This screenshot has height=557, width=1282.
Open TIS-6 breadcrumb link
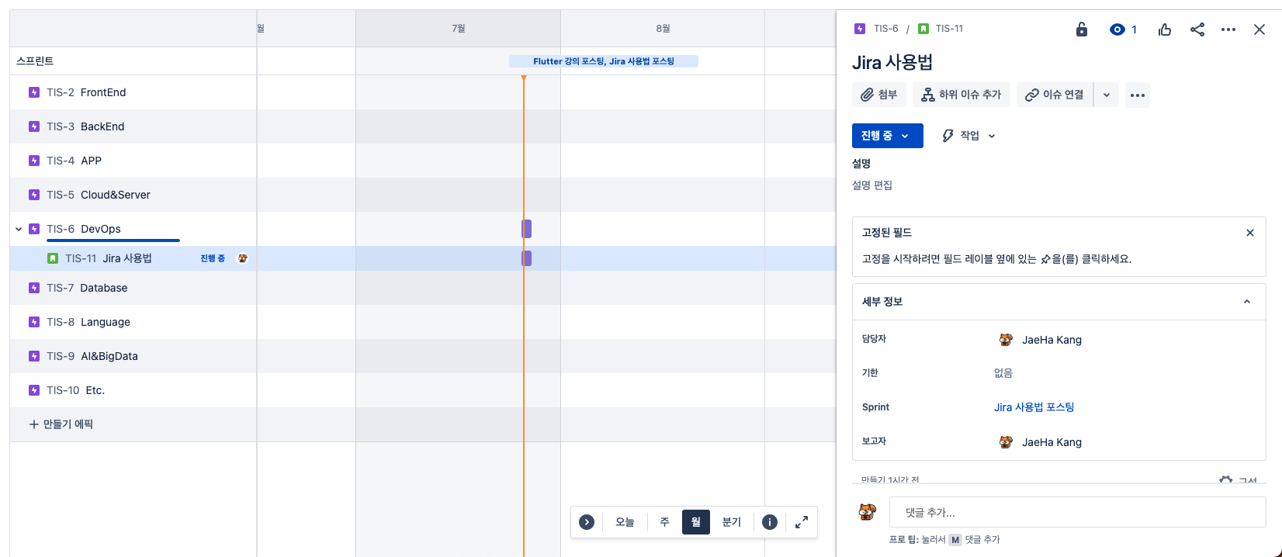tap(885, 29)
